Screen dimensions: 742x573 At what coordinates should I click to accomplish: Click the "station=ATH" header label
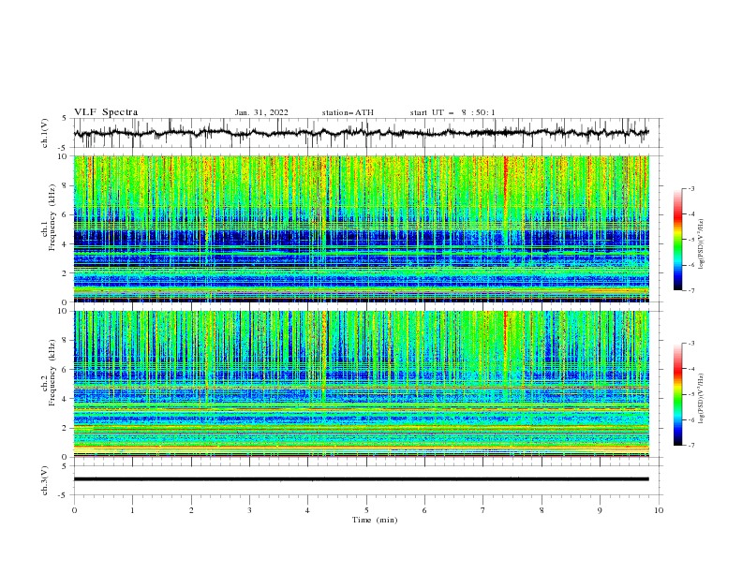[348, 112]
